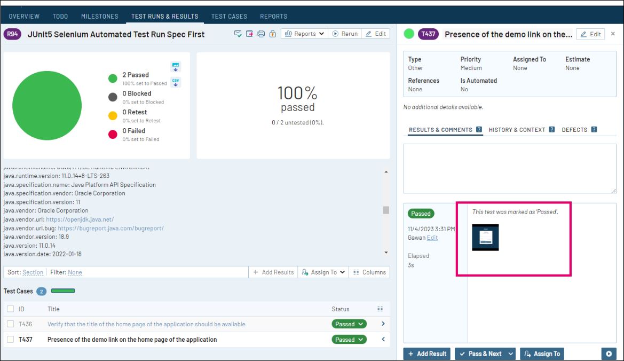Download the chart image via its download icon
624x361 pixels.
tap(175, 67)
